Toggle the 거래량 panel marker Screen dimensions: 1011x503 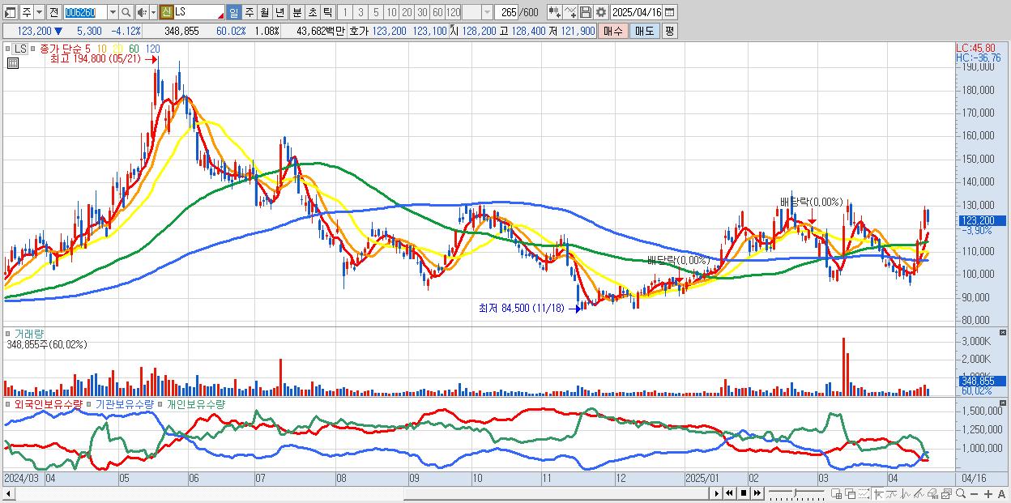coord(8,333)
